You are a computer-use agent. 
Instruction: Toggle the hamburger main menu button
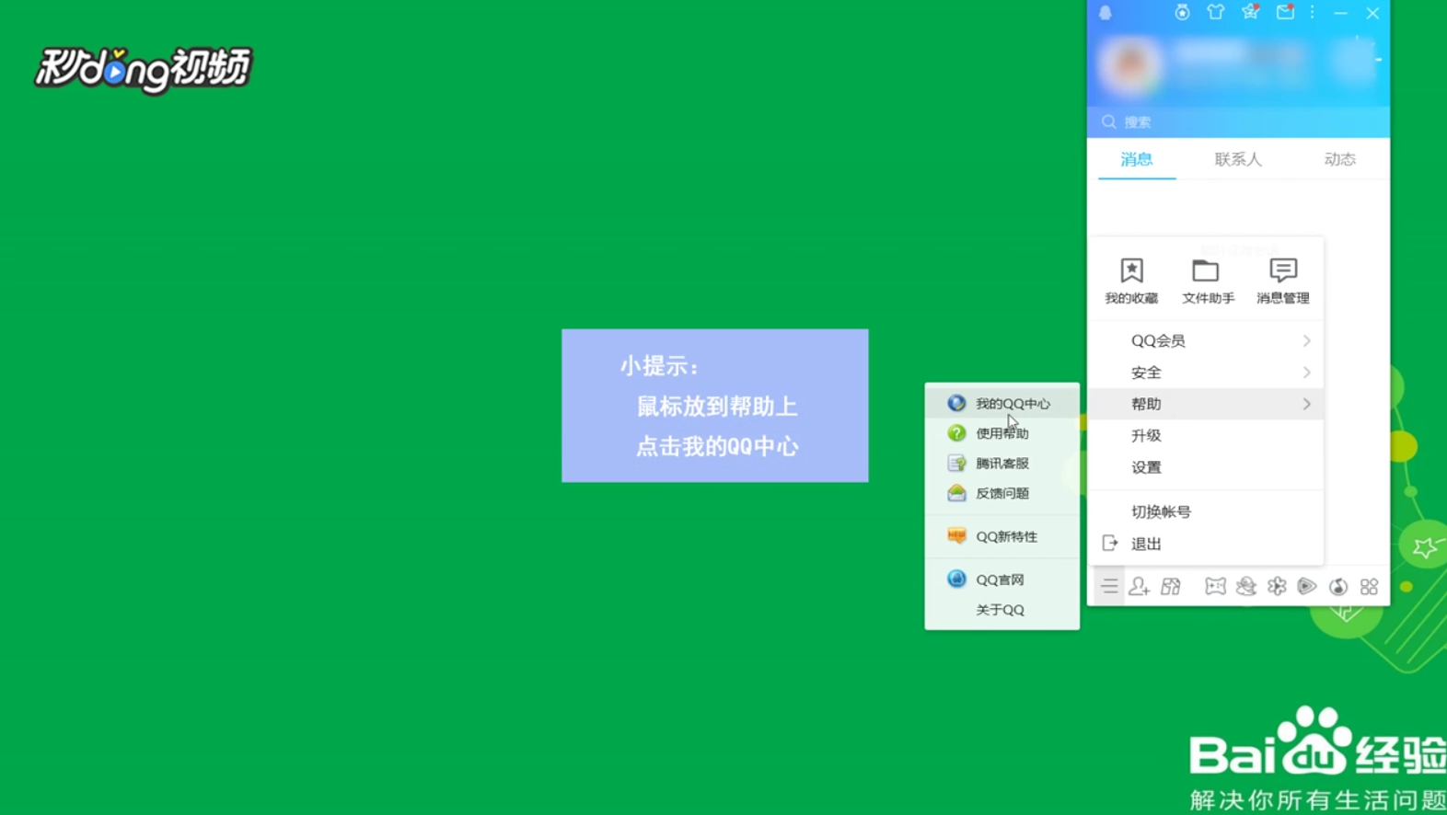tap(1109, 586)
